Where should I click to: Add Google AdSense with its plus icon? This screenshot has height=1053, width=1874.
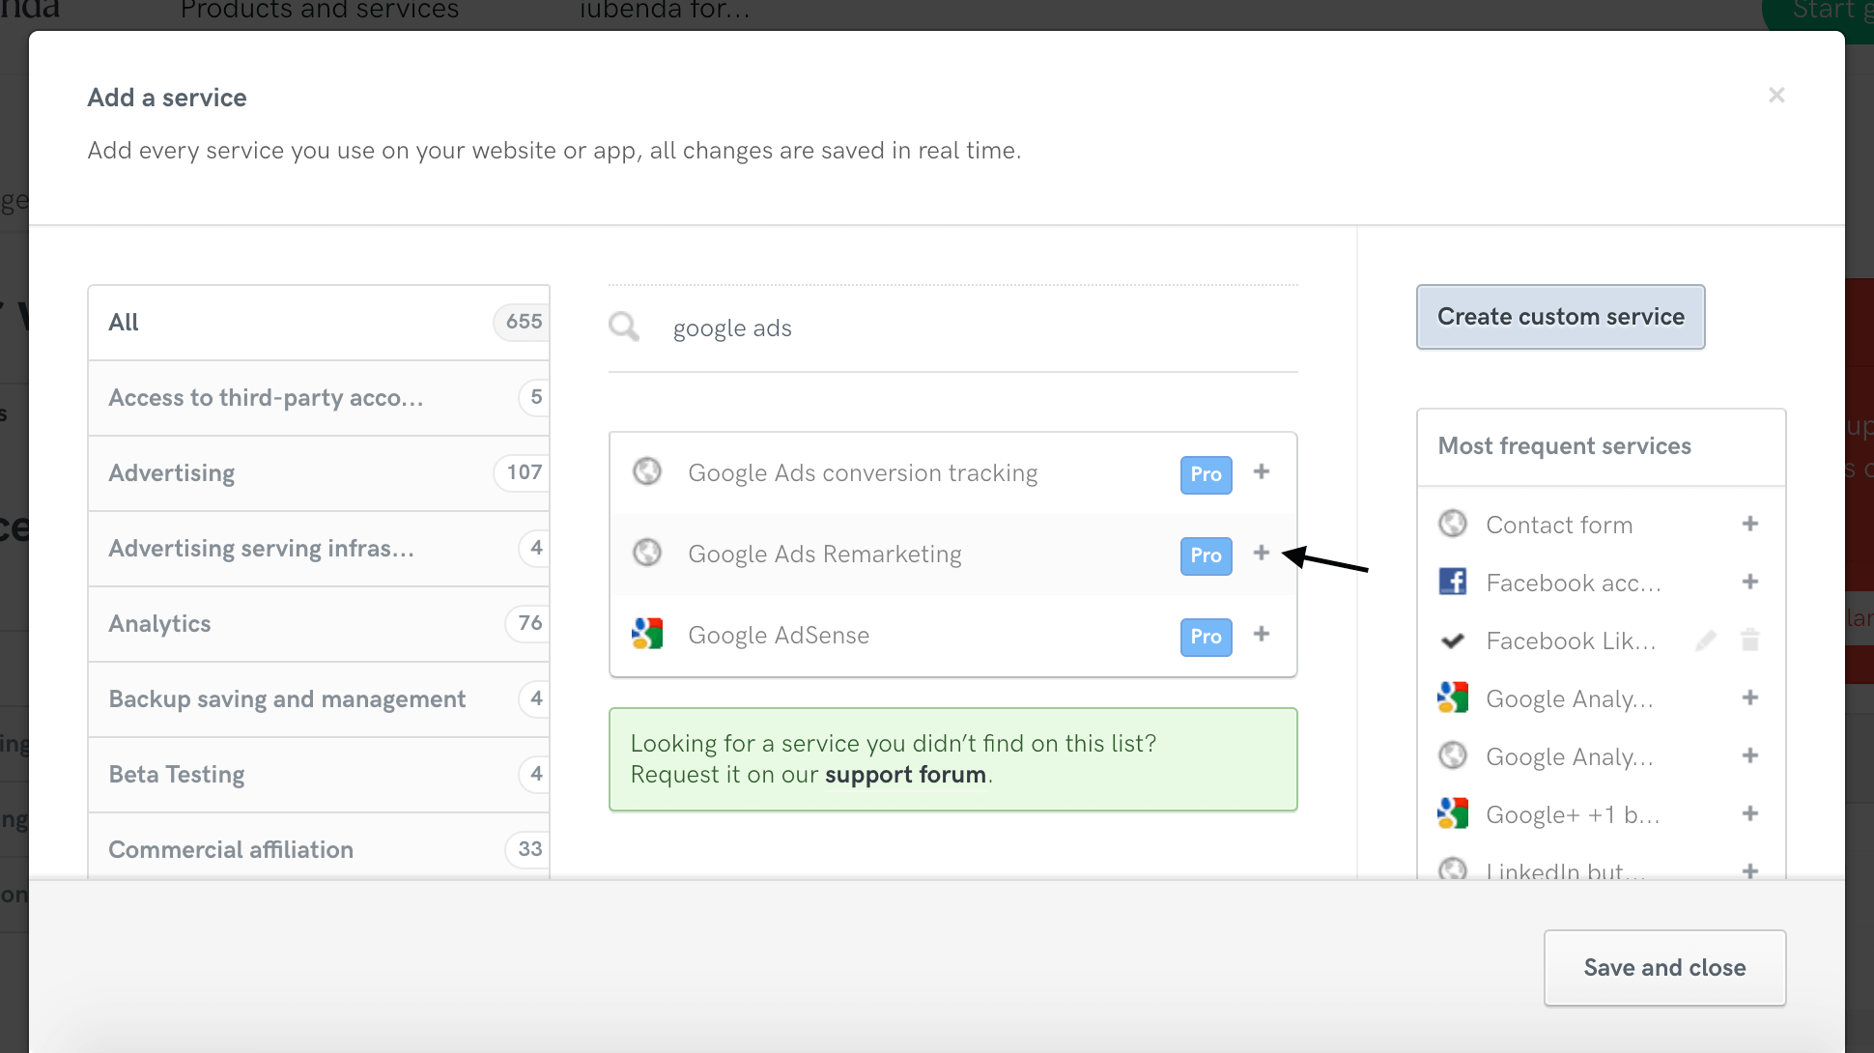pyautogui.click(x=1262, y=636)
